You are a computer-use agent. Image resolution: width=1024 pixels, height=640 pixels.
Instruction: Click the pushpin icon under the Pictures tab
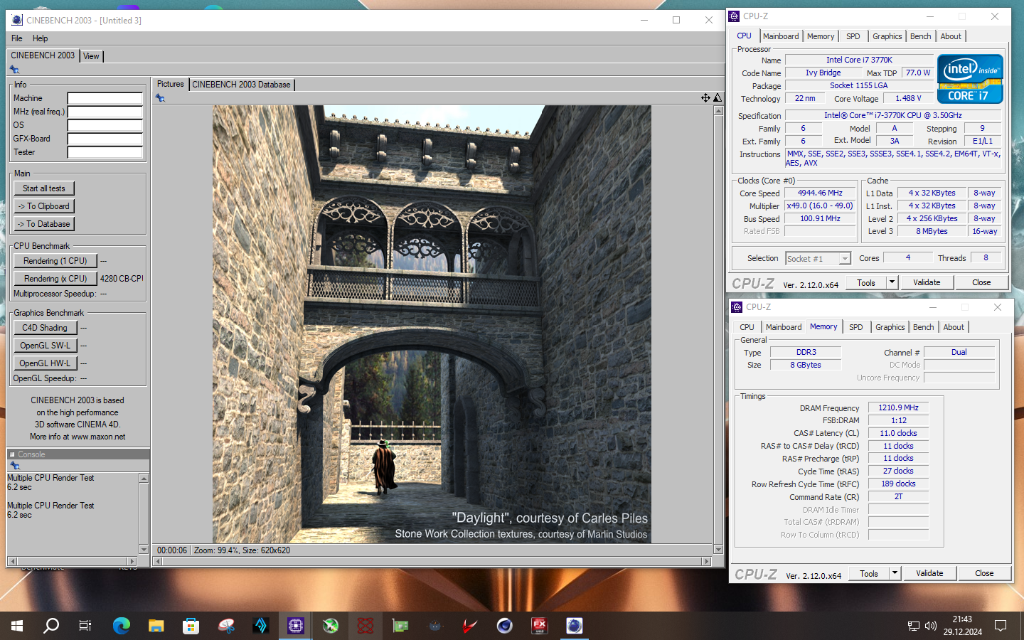(x=160, y=98)
